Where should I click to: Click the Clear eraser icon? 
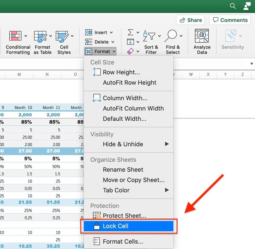click(130, 51)
